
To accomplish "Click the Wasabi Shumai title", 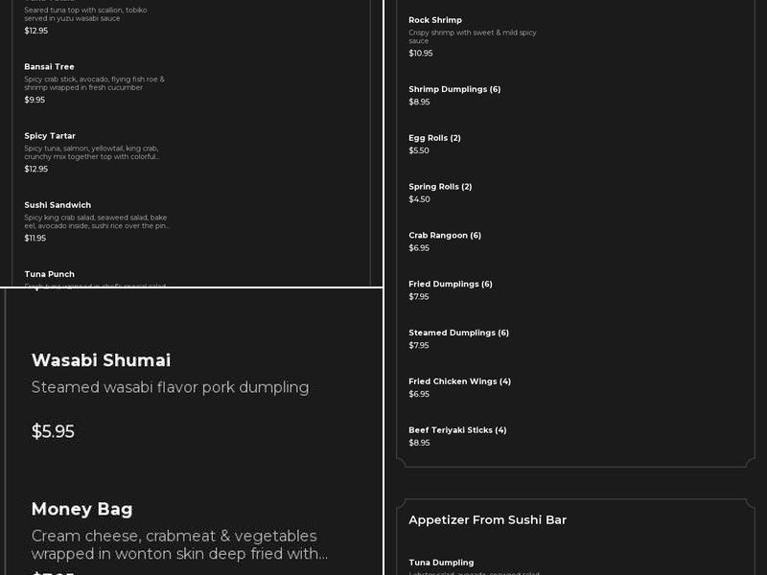I will click(101, 360).
